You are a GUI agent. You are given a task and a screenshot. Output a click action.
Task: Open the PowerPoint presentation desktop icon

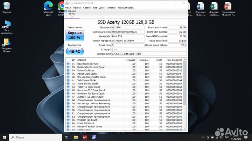point(228,9)
